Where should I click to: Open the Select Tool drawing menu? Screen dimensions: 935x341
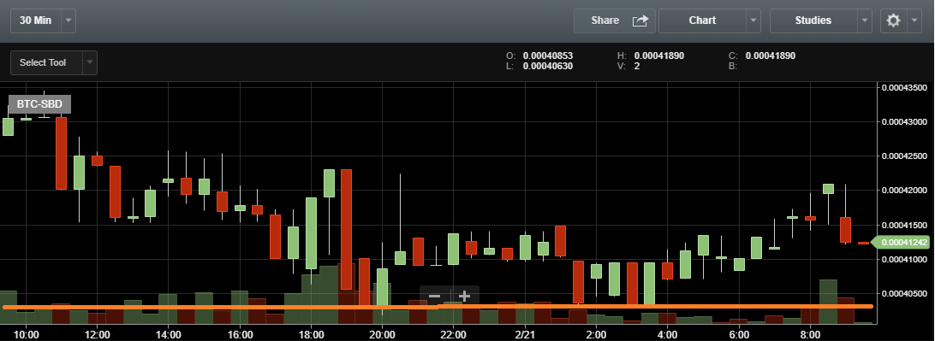tap(46, 62)
